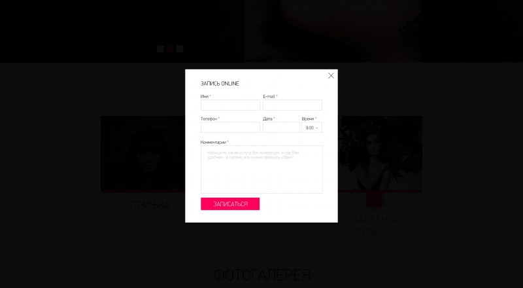Click into the Телефон input box
Screen dimensions: 523x288
click(x=230, y=128)
